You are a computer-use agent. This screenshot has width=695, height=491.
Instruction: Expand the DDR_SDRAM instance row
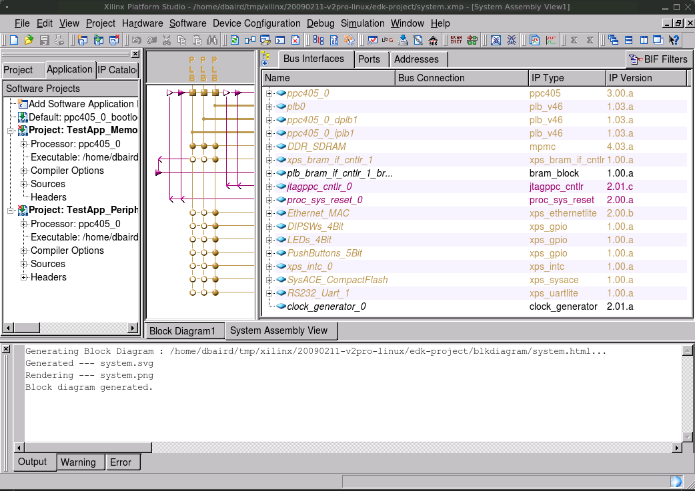tap(269, 147)
